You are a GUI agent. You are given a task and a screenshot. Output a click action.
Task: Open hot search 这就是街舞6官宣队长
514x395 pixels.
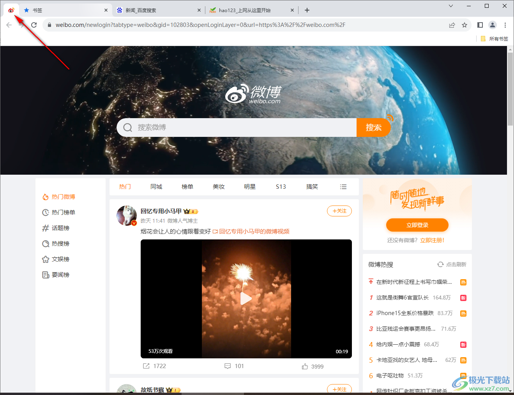click(x=402, y=298)
